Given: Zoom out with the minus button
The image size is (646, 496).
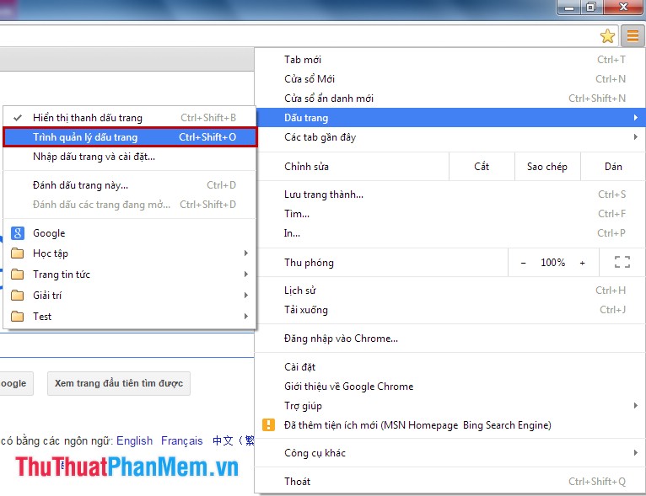Looking at the screenshot, I should (523, 263).
